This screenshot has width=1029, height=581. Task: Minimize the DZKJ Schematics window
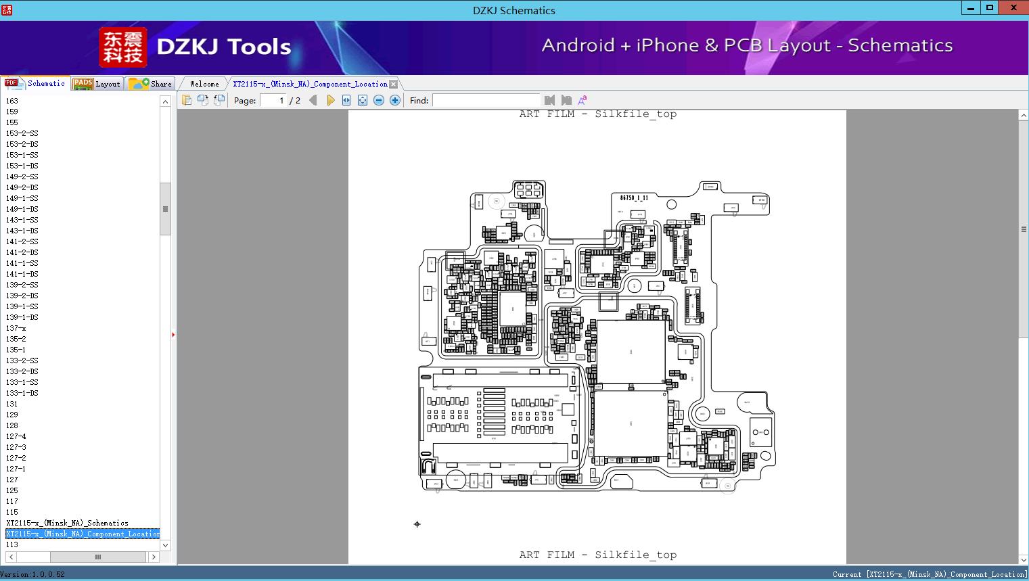pos(971,8)
